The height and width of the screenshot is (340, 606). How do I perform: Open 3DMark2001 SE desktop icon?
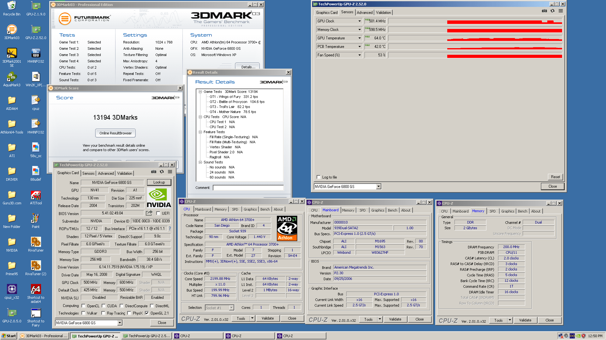click(x=12, y=57)
